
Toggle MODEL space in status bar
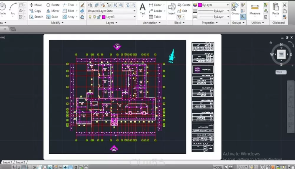(218, 167)
